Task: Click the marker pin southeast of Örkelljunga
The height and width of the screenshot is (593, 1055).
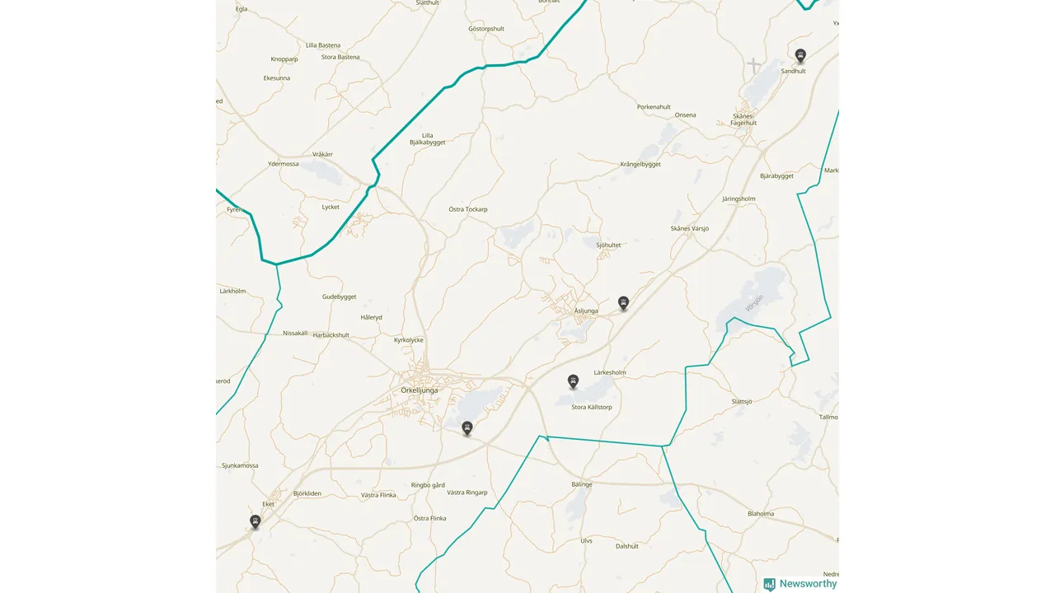Action: point(467,427)
